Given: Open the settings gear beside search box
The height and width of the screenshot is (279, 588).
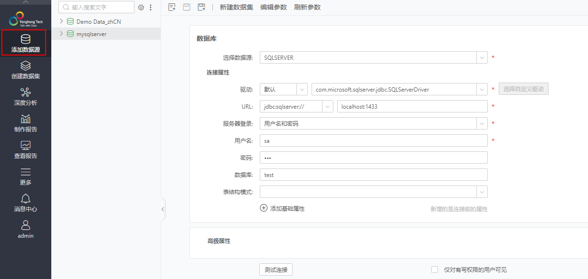Looking at the screenshot, I should (x=141, y=7).
